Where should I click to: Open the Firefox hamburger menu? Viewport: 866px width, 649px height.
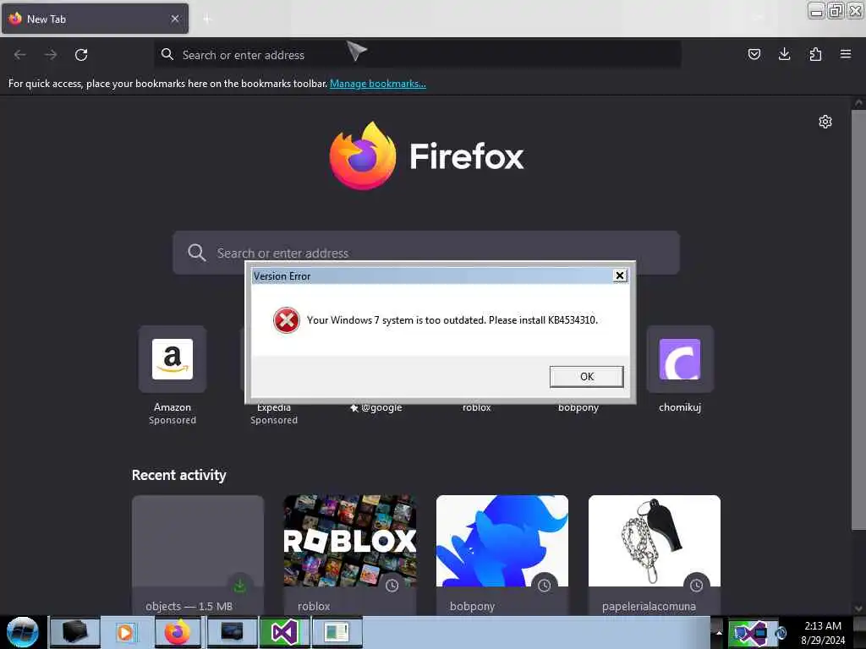click(846, 54)
